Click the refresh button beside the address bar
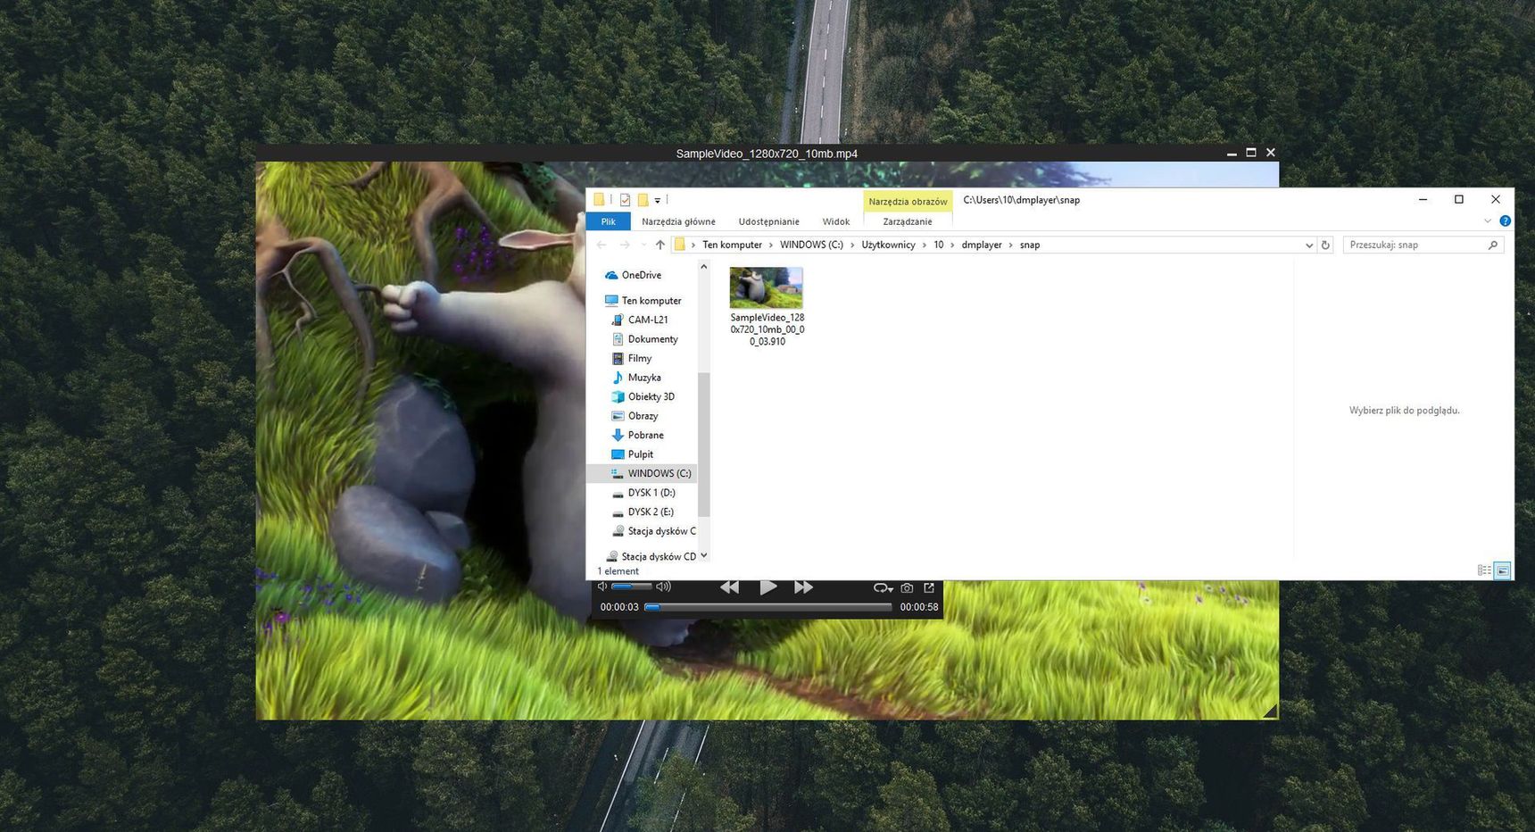This screenshot has height=832, width=1535. [1325, 245]
